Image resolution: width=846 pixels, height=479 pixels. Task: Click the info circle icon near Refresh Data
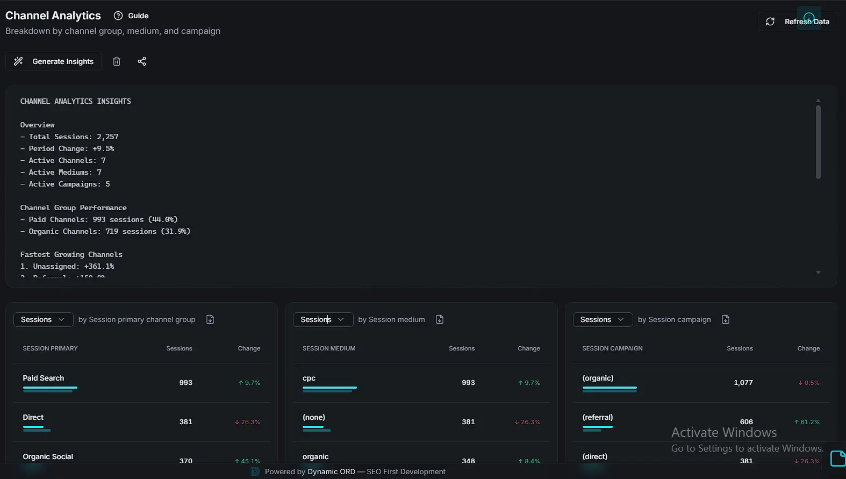[809, 18]
